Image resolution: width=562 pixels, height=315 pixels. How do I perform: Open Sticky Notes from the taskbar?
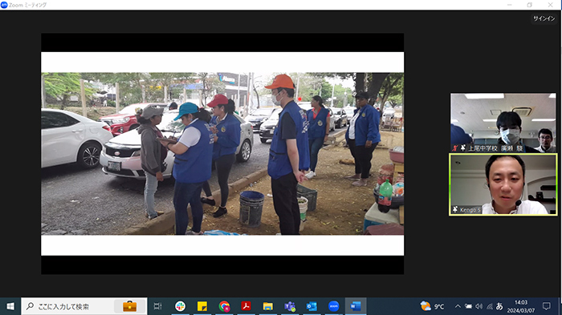[x=202, y=306]
